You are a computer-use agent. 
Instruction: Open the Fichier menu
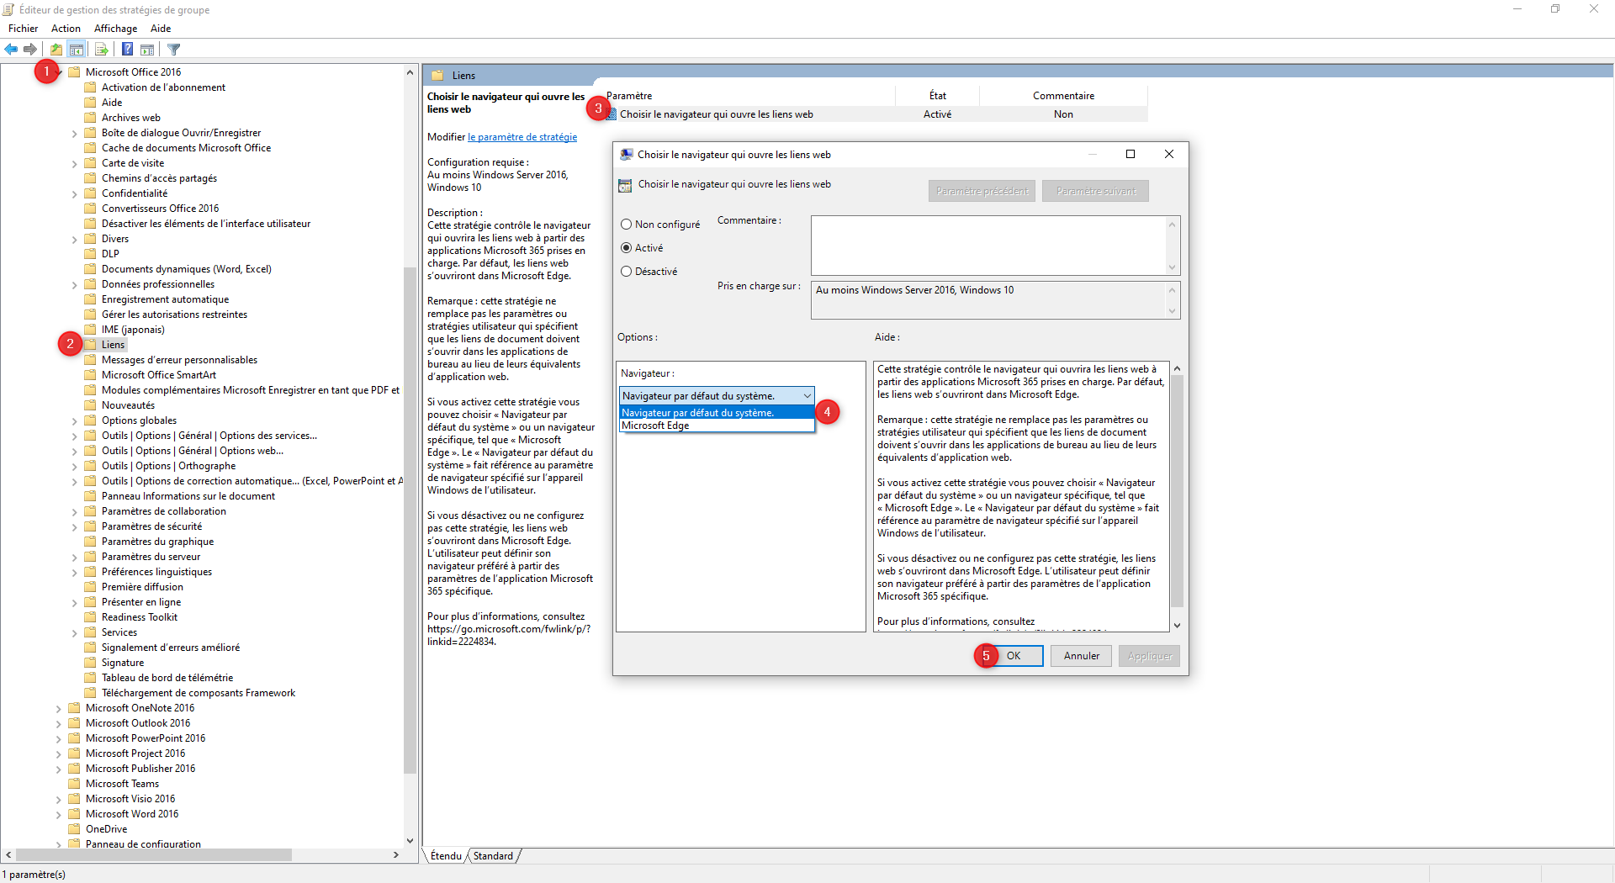click(x=23, y=29)
